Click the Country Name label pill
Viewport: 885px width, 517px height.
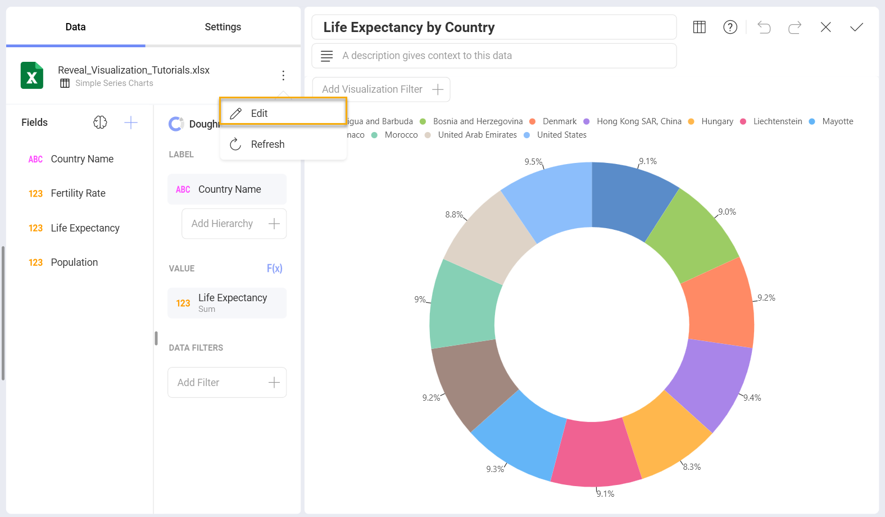tap(227, 189)
